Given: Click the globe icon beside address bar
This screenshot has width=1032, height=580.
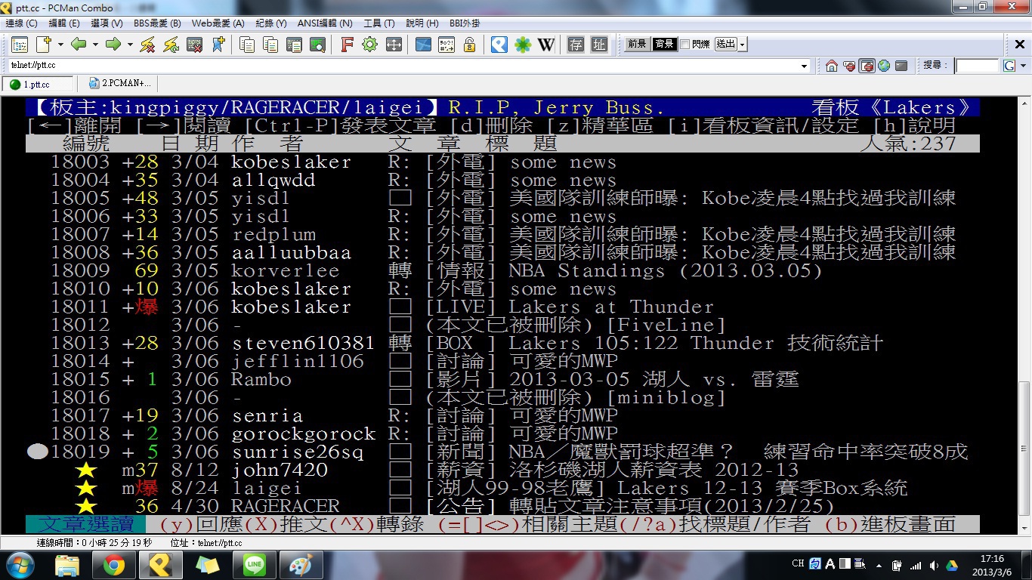Looking at the screenshot, I should [x=883, y=66].
